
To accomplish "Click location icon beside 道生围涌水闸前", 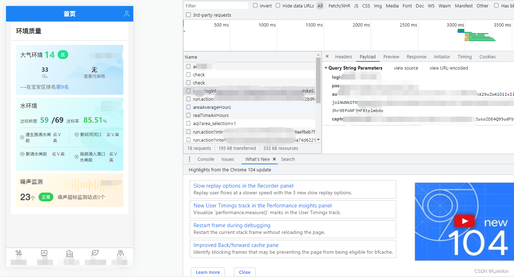I will [x=22, y=137].
